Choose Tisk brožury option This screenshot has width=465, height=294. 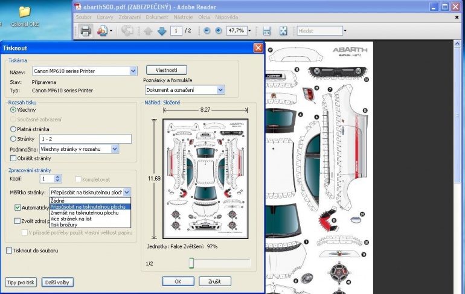click(90, 225)
